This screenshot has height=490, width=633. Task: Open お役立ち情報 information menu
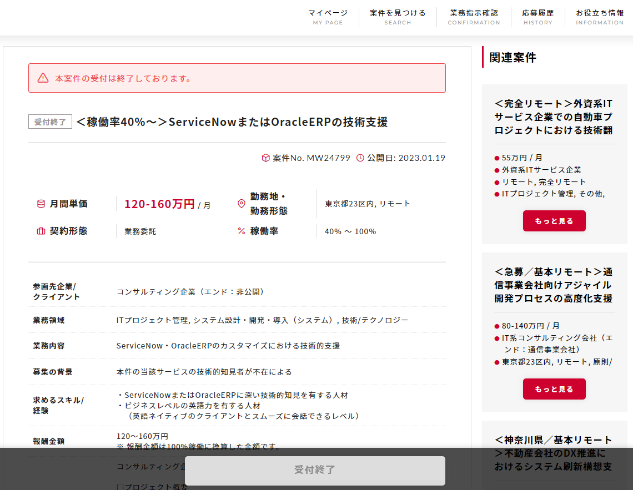600,17
